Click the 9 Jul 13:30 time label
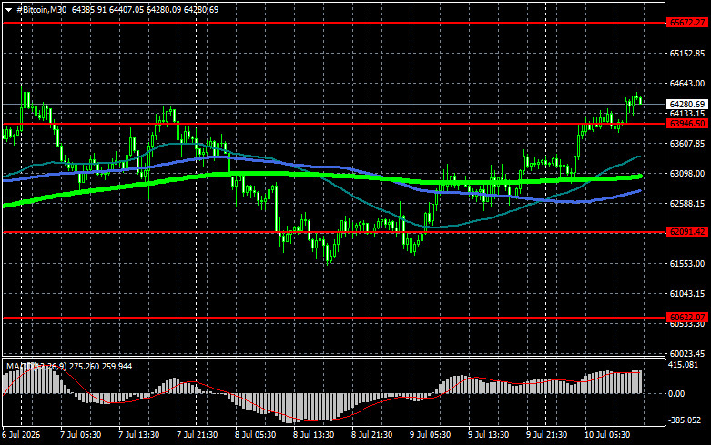Viewport: 711px width, 445px height. click(488, 435)
